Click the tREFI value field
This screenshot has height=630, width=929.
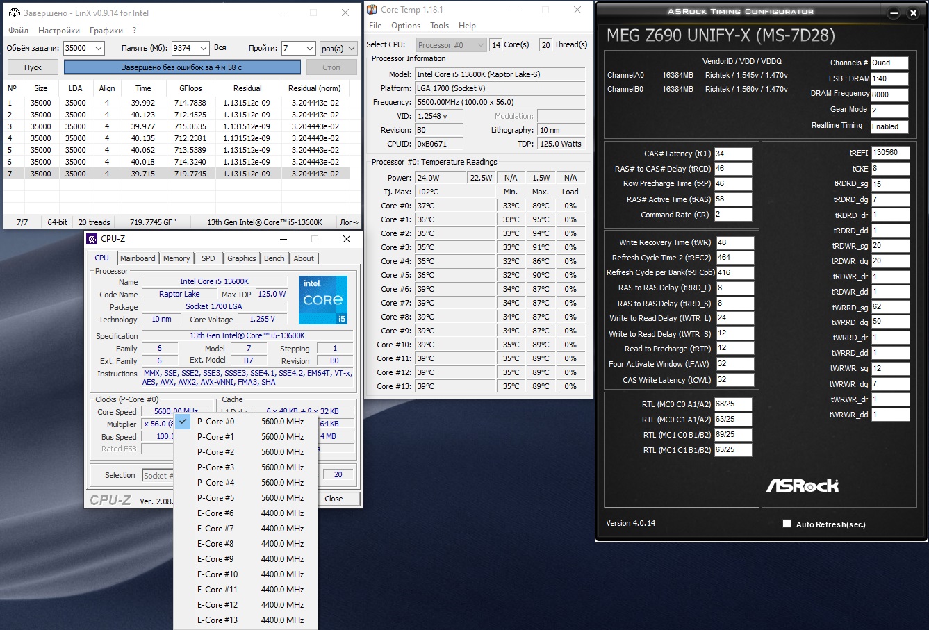tap(890, 153)
